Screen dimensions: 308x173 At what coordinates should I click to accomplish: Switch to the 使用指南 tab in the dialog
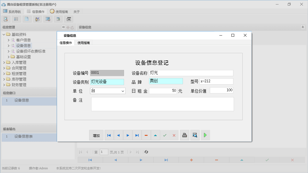click(x=83, y=43)
